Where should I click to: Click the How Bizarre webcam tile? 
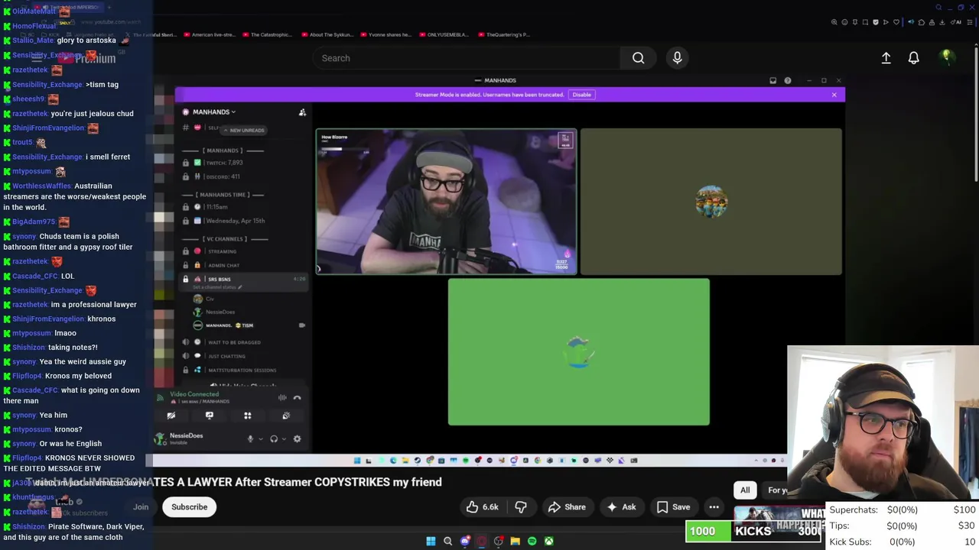tap(447, 202)
